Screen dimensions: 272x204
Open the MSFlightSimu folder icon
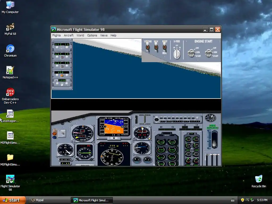coord(10,160)
